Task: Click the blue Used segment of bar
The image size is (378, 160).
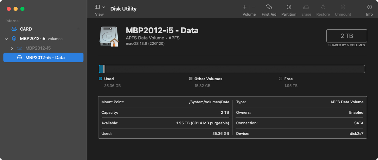Action: [x=101, y=69]
